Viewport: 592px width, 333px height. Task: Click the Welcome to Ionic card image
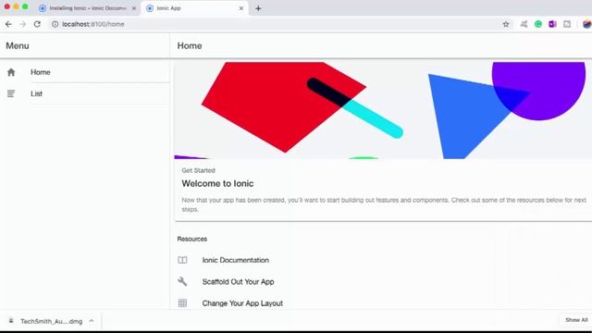383,110
